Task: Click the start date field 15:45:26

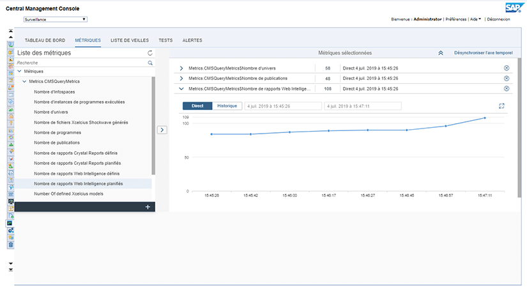Action: (x=283, y=106)
